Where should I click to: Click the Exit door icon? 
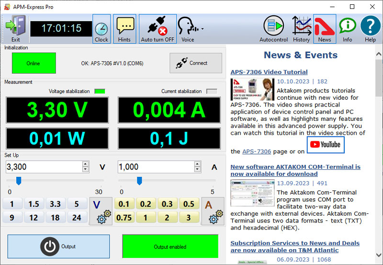pyautogui.click(x=16, y=29)
